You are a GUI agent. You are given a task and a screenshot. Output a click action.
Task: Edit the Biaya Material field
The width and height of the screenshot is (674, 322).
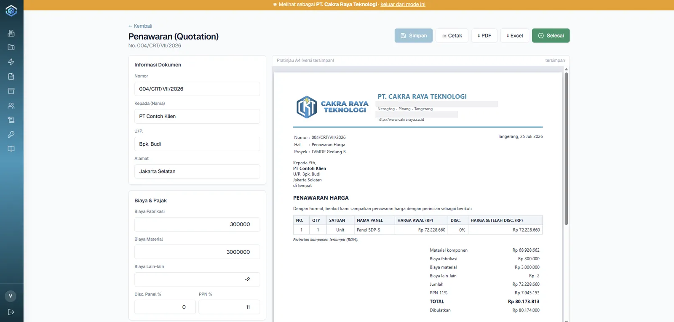[x=197, y=252]
